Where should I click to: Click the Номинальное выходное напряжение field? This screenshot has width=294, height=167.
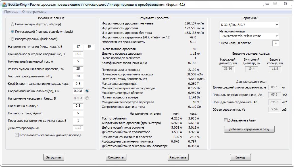point(78,54)
